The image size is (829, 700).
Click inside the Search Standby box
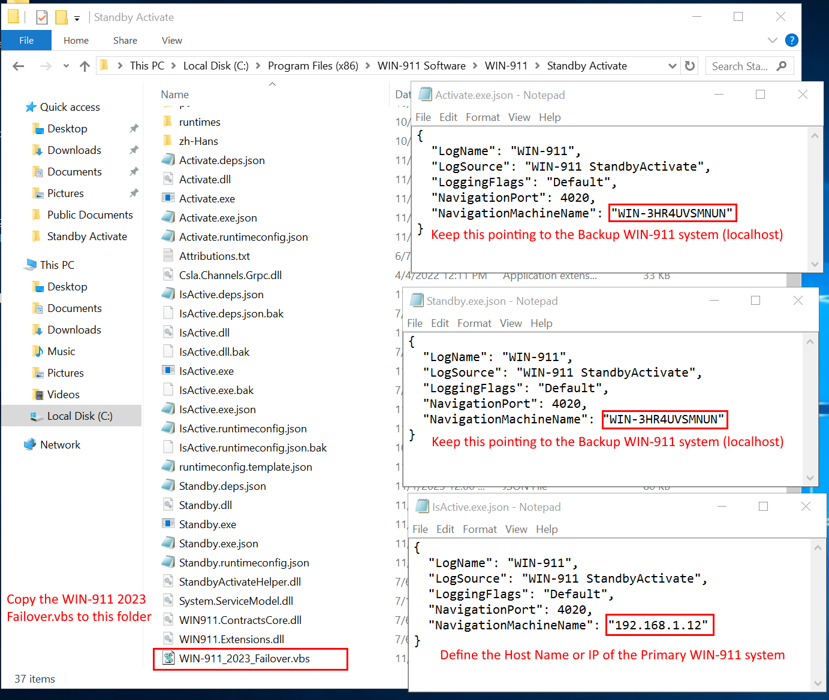(x=743, y=66)
